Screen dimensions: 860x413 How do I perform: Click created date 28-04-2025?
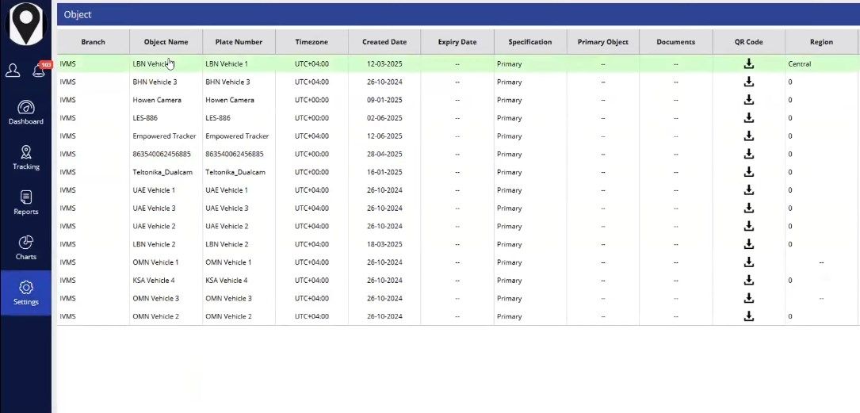[384, 154]
